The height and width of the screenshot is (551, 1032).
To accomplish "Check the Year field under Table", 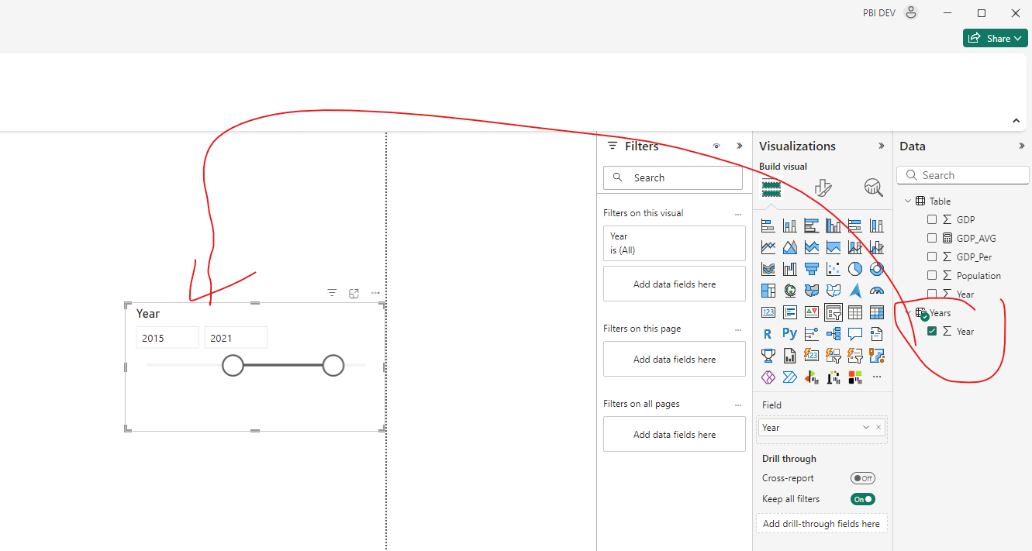I will coord(932,294).
